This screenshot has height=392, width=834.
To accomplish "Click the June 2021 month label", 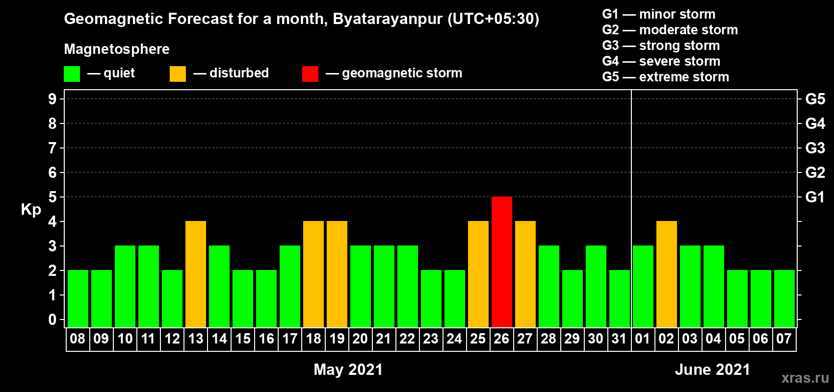I will (712, 369).
